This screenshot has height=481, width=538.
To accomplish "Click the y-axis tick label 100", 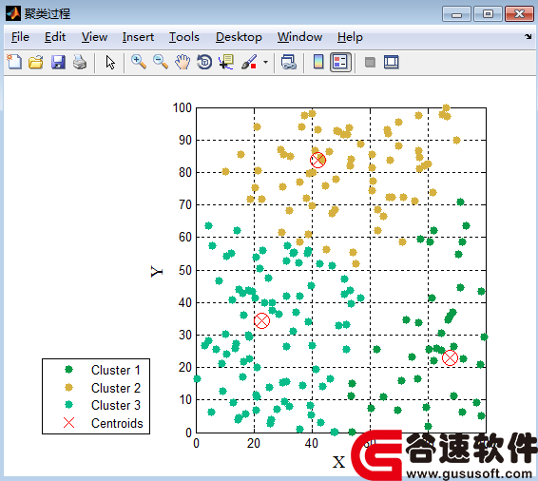I will (183, 107).
